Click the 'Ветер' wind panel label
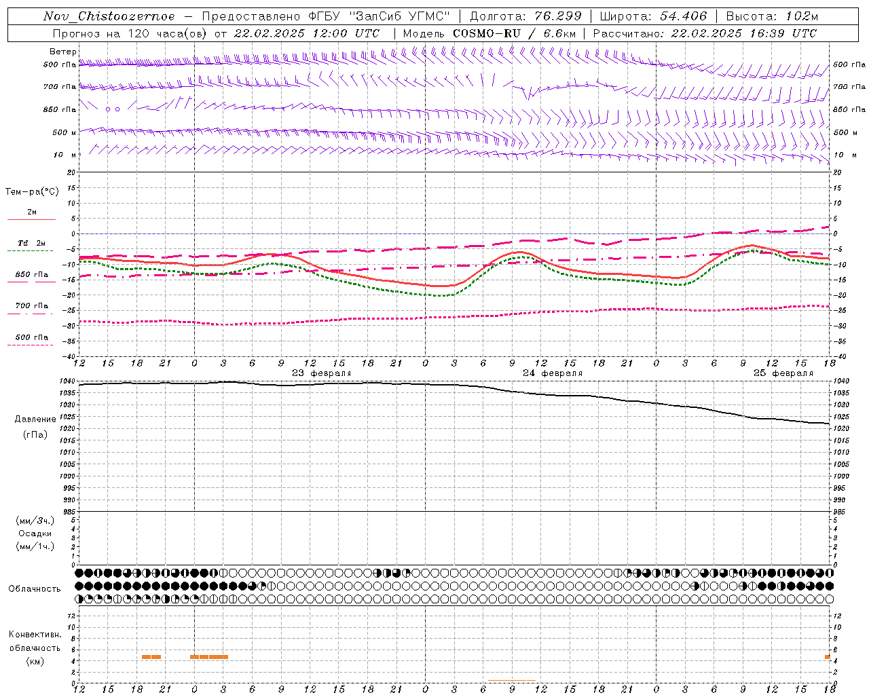This screenshot has height=695, width=869. click(x=63, y=52)
